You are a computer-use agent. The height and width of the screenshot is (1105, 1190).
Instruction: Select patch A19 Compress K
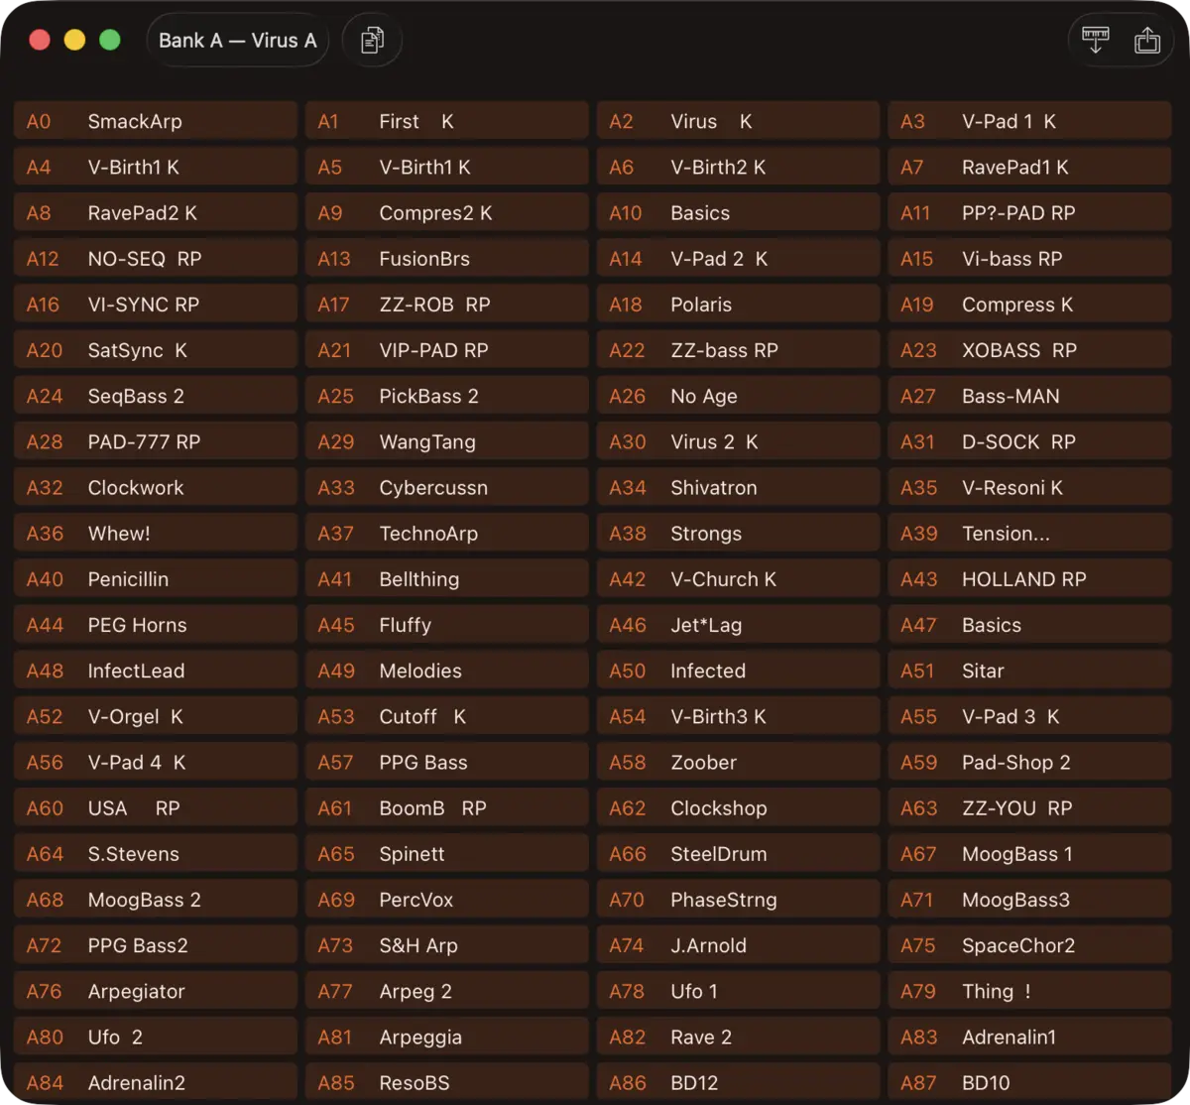click(x=1030, y=305)
